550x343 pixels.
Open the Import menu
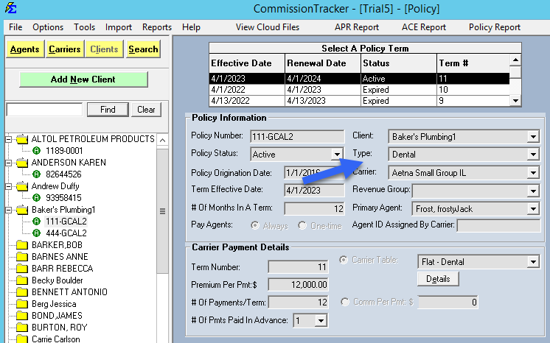(119, 27)
